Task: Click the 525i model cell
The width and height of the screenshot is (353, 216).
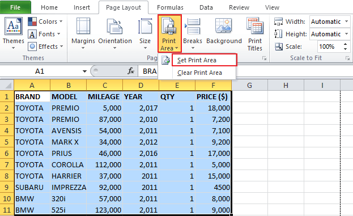Action: pos(69,210)
